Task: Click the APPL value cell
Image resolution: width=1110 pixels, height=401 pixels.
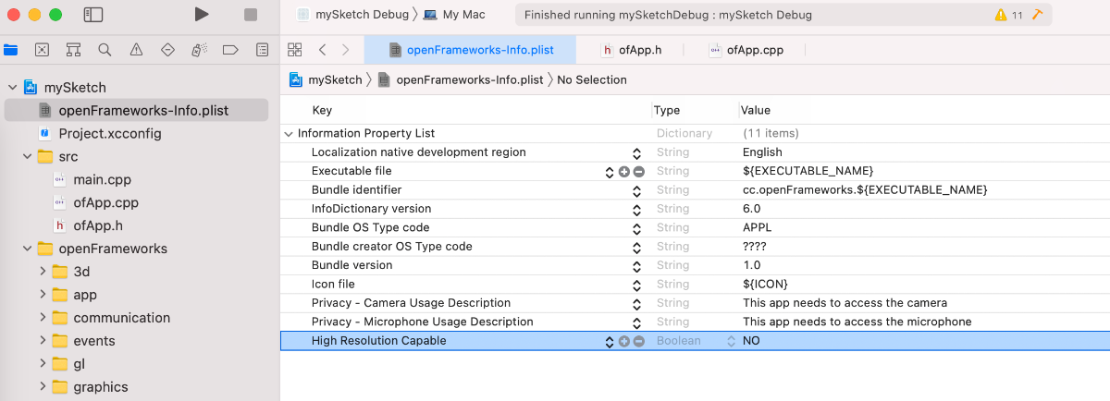Action: click(x=757, y=227)
